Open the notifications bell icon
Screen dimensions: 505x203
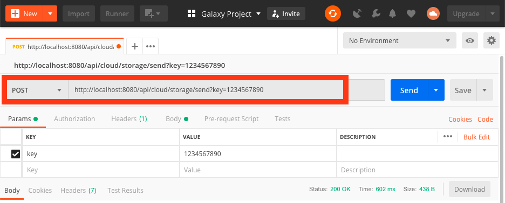click(x=393, y=14)
